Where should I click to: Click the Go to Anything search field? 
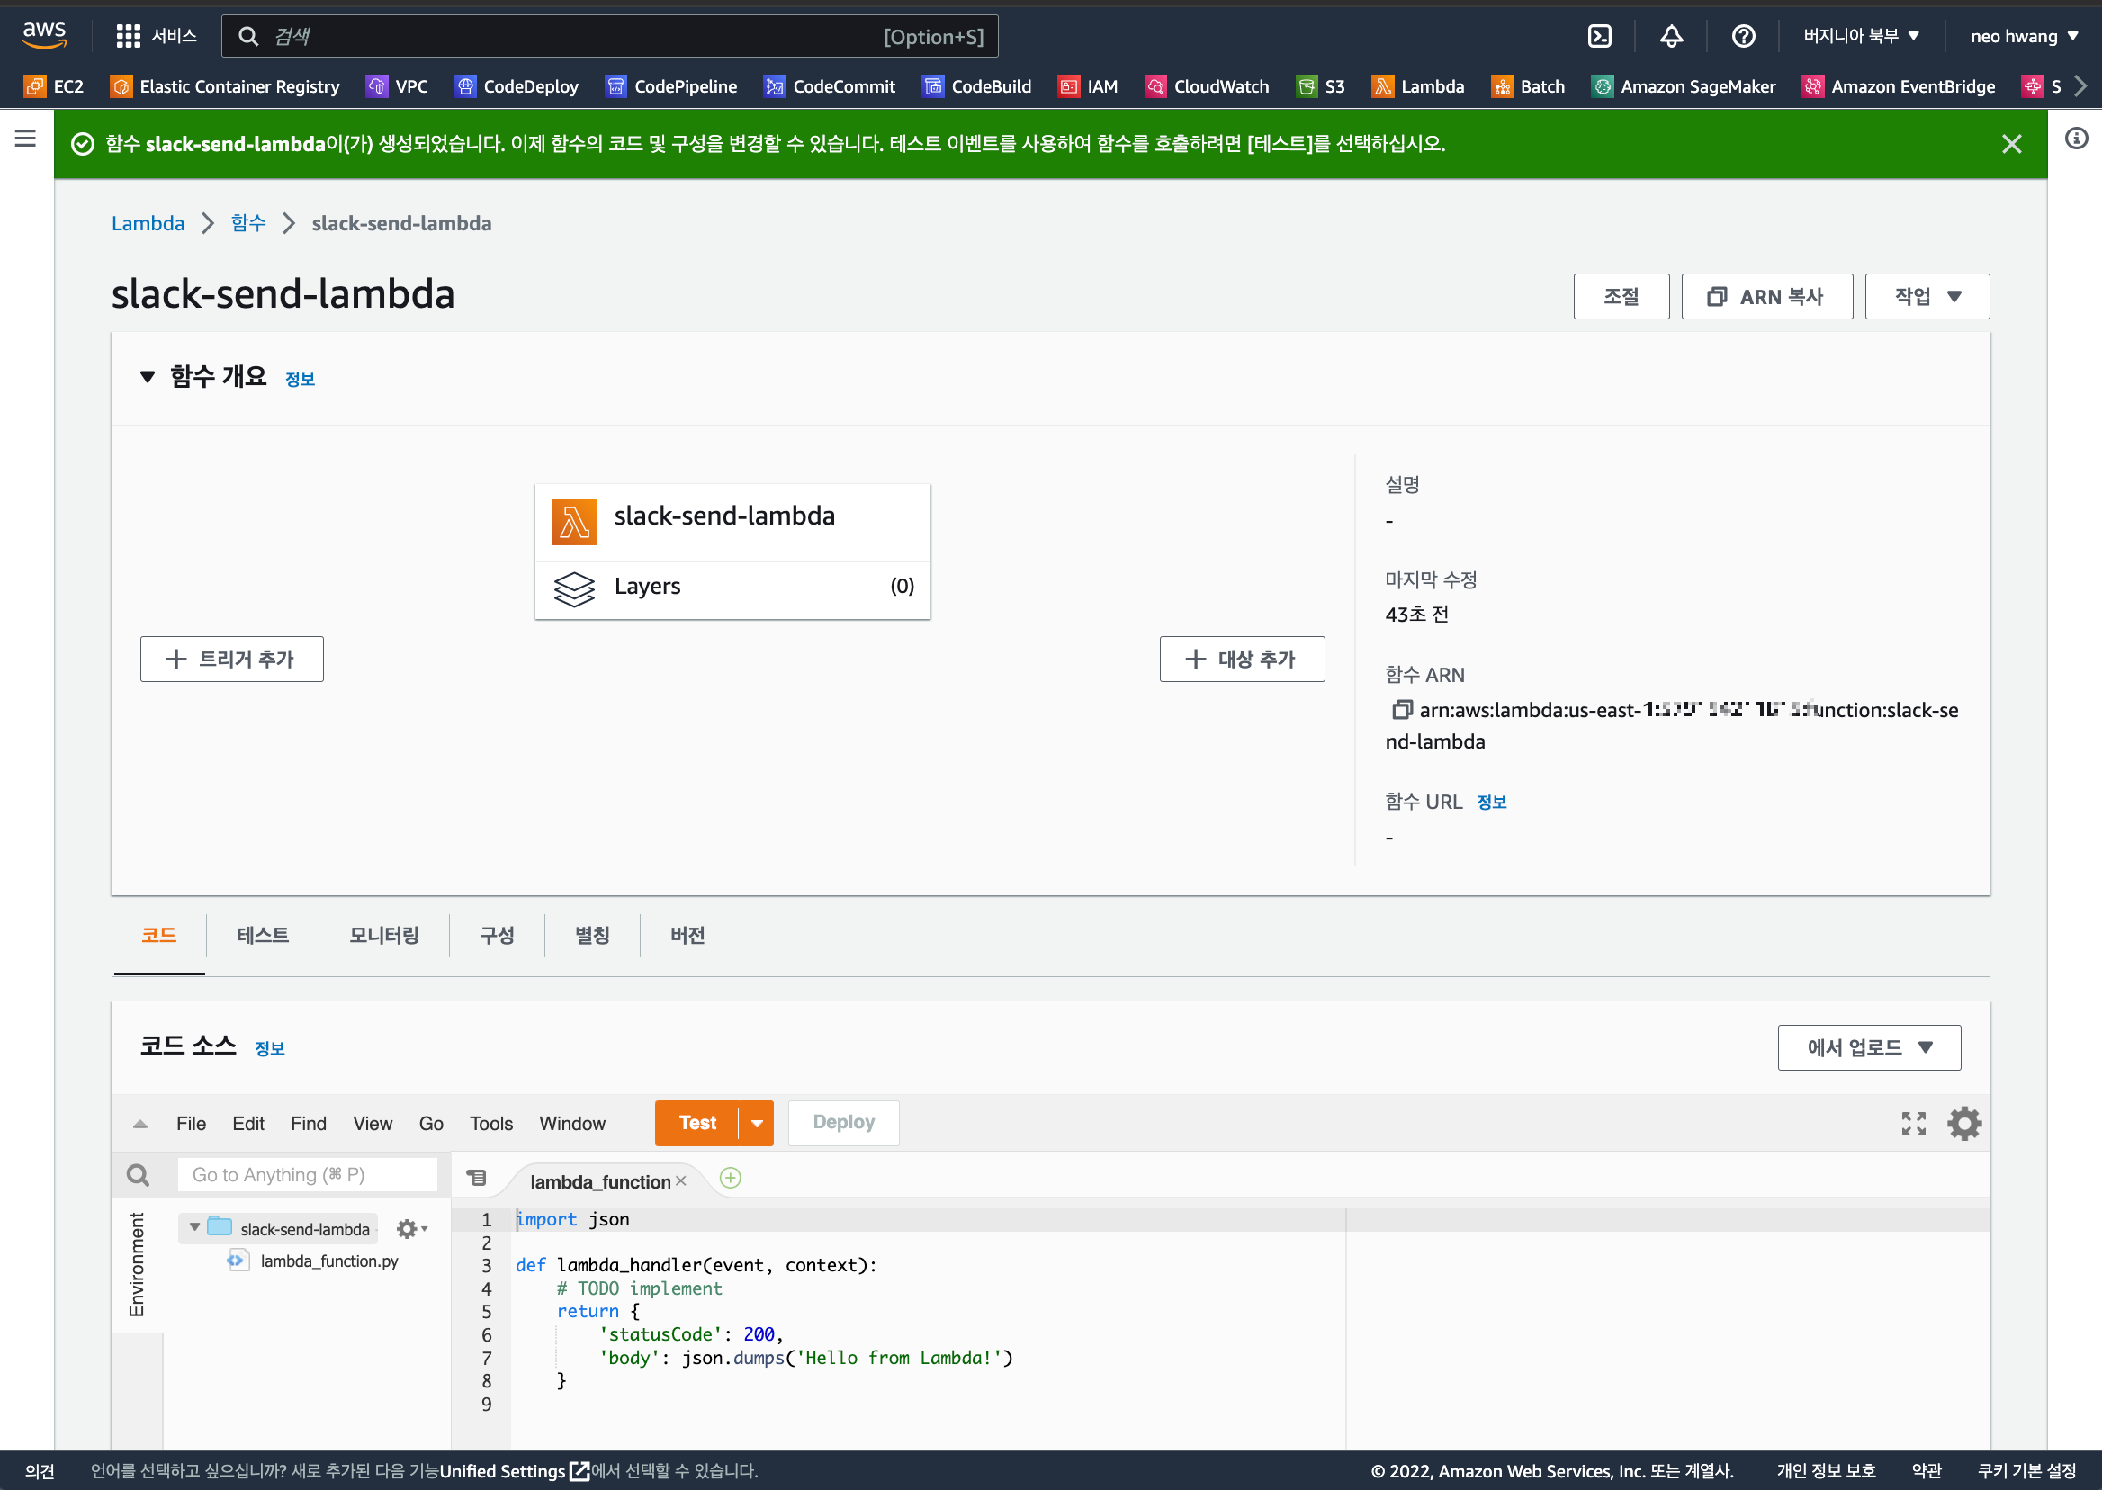click(307, 1175)
